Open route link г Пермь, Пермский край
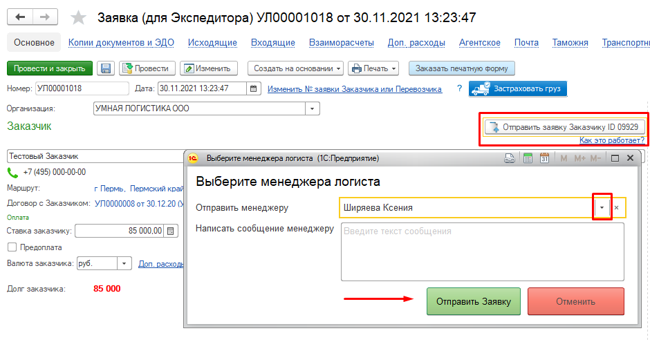650x342 pixels. (139, 189)
